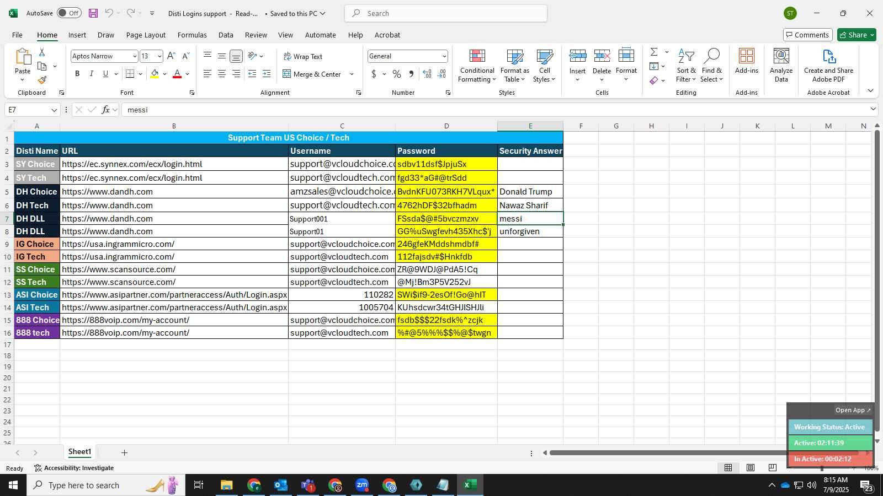Viewport: 883px width, 496px height.
Task: Open the Name Box dropdown arrow
Action: (54, 110)
